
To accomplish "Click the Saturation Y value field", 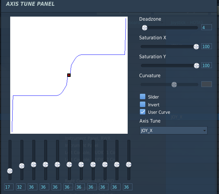I will coord(206,65).
